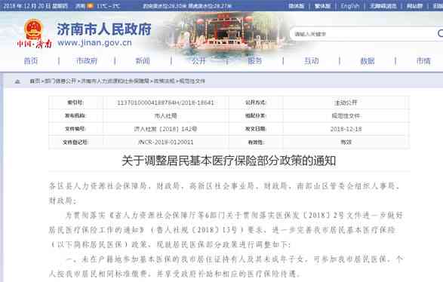This screenshot has width=443, height=282.
Task: Click the www.jinan.gov.cn URL text
Action: (x=94, y=43)
